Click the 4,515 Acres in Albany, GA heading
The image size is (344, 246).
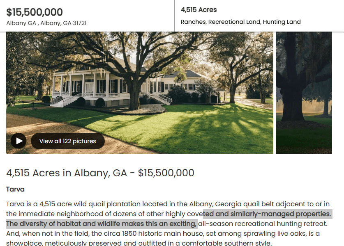[x=100, y=173]
